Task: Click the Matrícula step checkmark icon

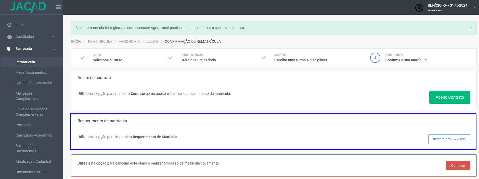Action: (264, 58)
